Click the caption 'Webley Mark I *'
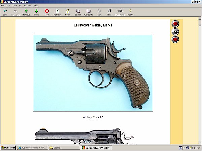This screenshot has height=151, width=202. pyautogui.click(x=93, y=117)
